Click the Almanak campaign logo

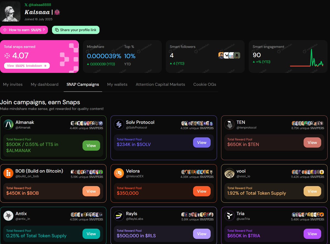(x=8, y=125)
